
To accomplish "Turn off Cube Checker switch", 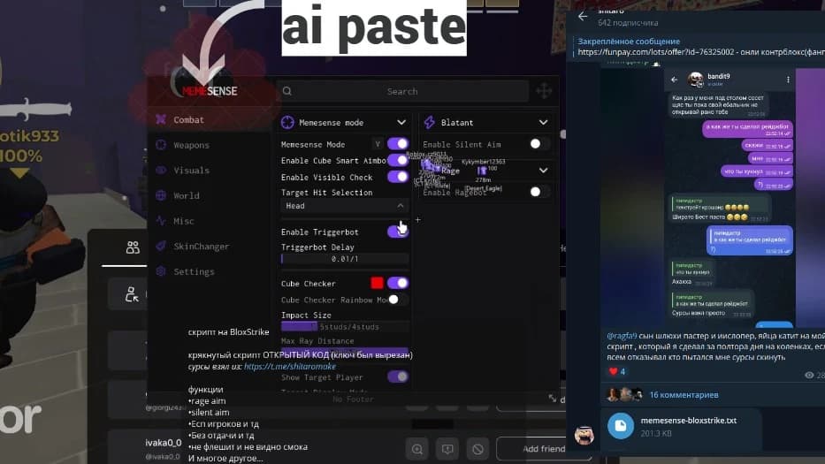I will [x=398, y=283].
